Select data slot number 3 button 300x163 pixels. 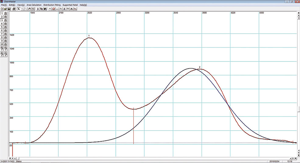pos(2,20)
